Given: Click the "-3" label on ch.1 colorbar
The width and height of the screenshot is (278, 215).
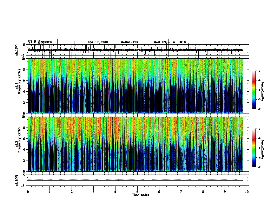Looking at the screenshot, I should tap(259, 71).
